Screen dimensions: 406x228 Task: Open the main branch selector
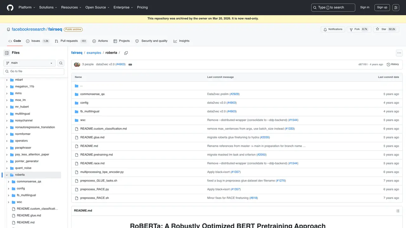pos(29,63)
